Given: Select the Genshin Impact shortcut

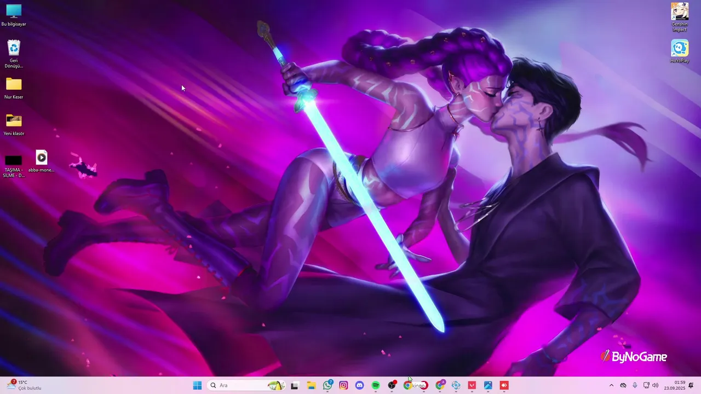Looking at the screenshot, I should [680, 17].
